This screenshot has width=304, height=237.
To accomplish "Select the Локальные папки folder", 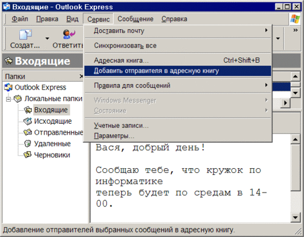I will pyautogui.click(x=54, y=99).
